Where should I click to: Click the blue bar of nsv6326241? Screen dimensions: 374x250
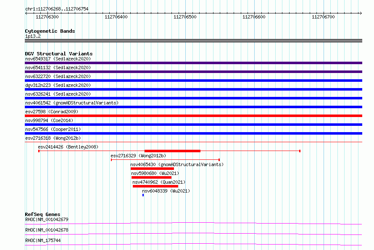(x=193, y=98)
